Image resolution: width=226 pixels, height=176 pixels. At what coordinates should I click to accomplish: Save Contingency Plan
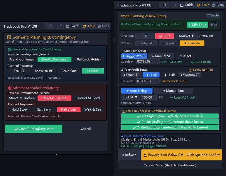pyautogui.click(x=33, y=129)
